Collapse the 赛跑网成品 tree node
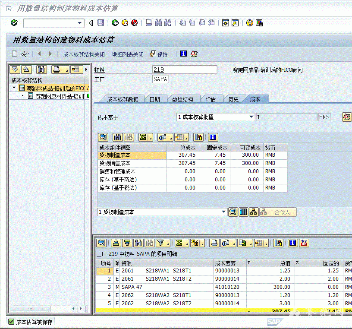This screenshot has width=352, height=329. pos(14,88)
